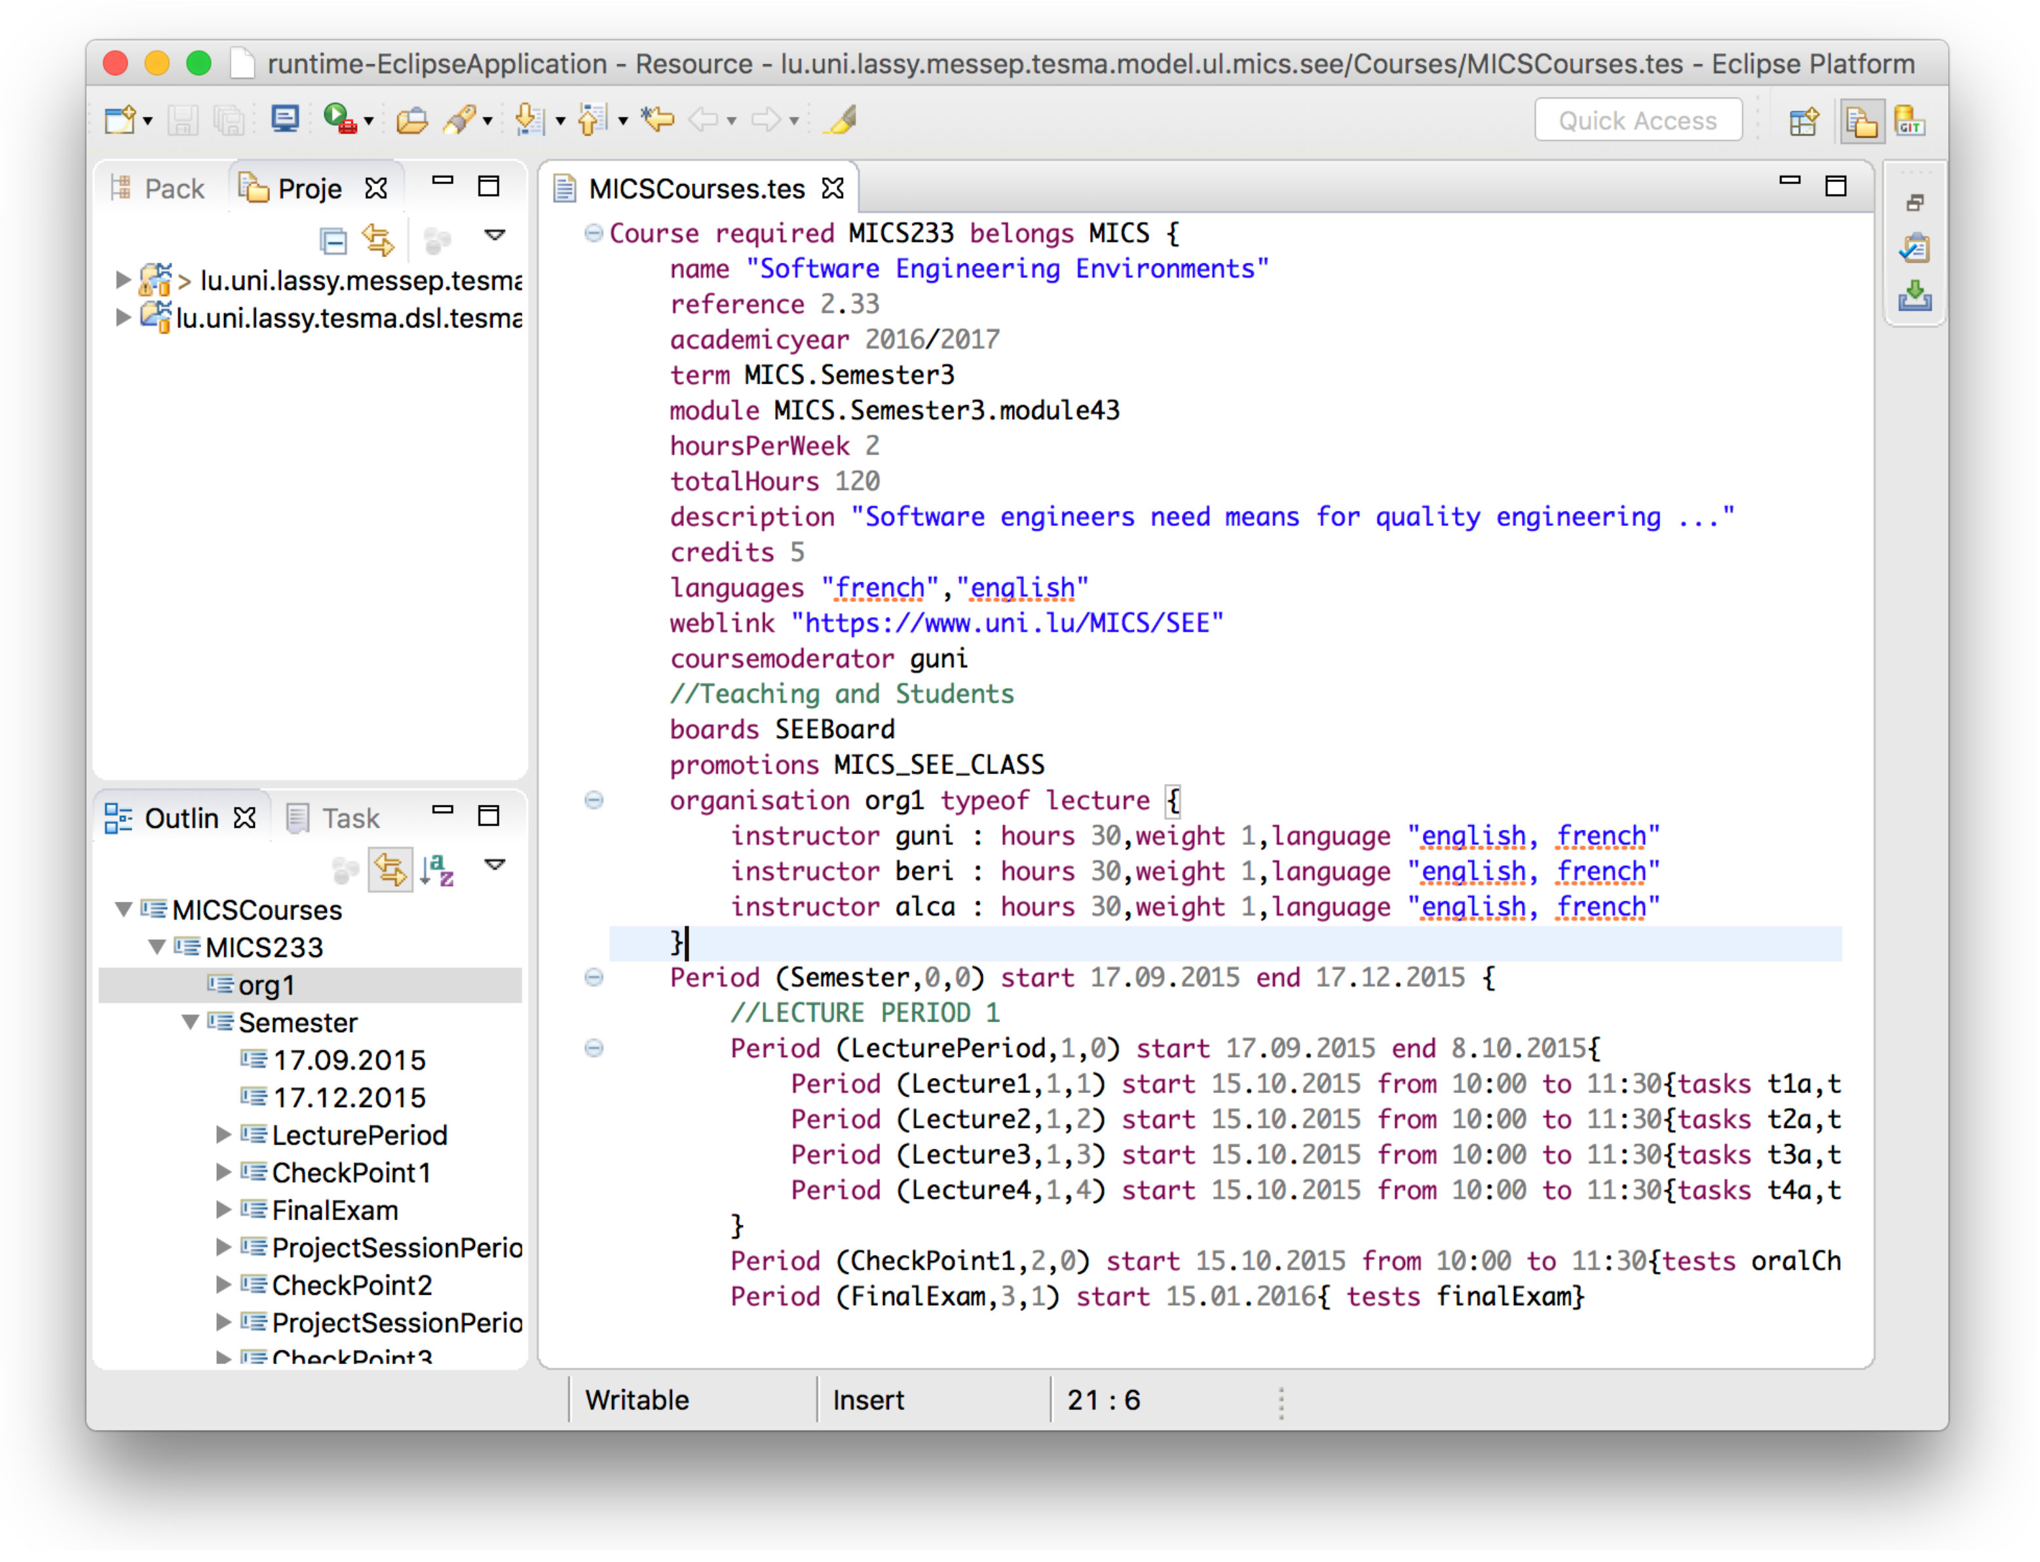Screen dimensions: 2040x1562
Task: Expand the LecturePeriod outline node
Action: coord(223,1134)
